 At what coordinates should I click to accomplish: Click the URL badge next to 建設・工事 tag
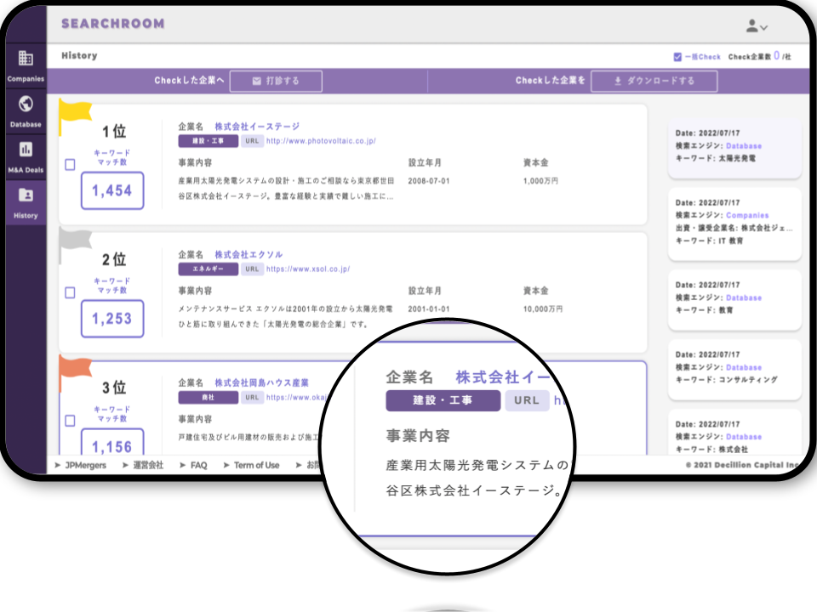tap(251, 142)
